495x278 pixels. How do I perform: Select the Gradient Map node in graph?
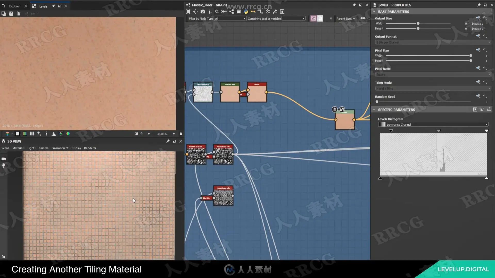(230, 93)
